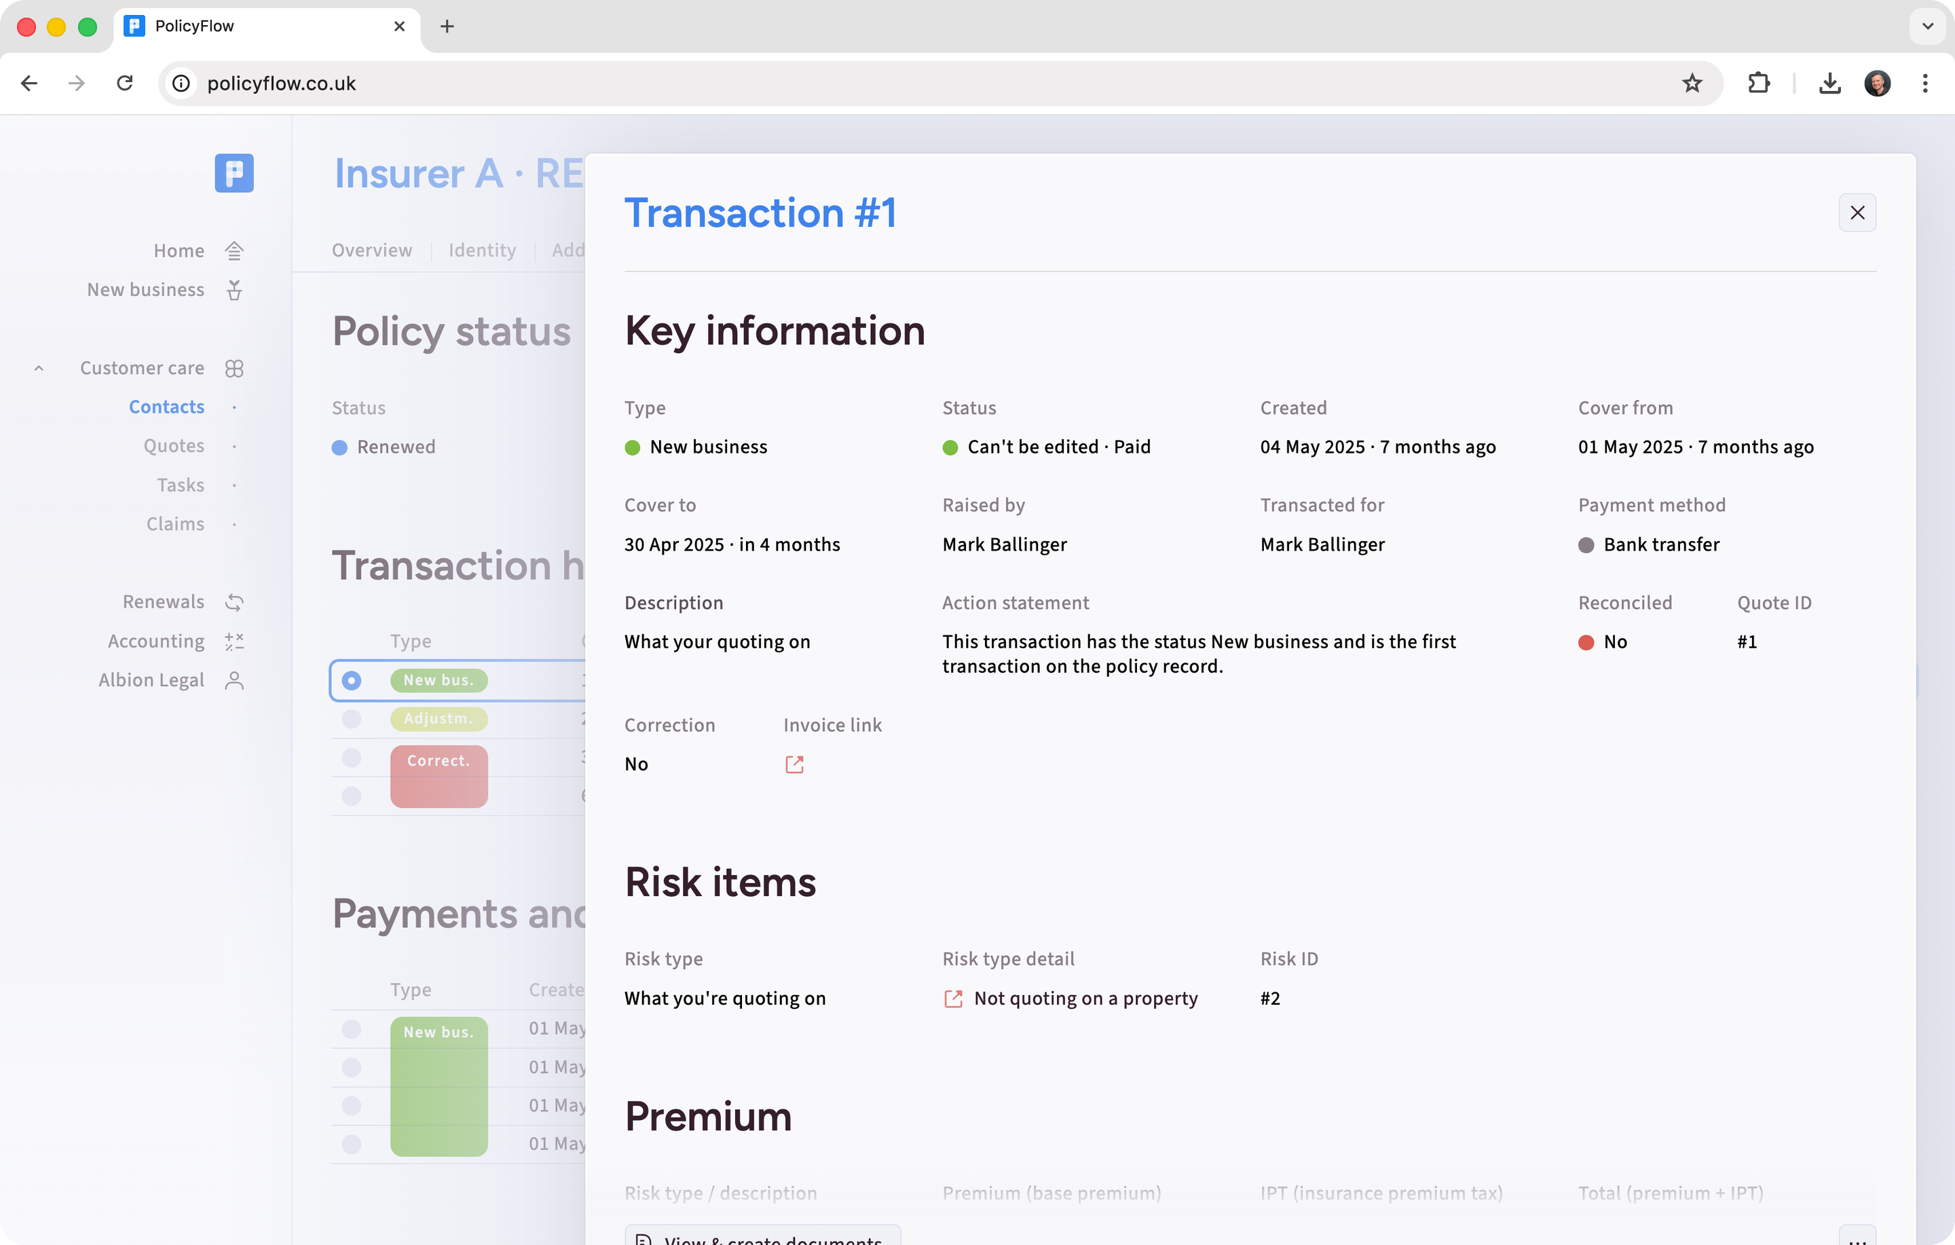The width and height of the screenshot is (1955, 1245).
Task: Click the Albion Legal user icon
Action: [x=234, y=680]
